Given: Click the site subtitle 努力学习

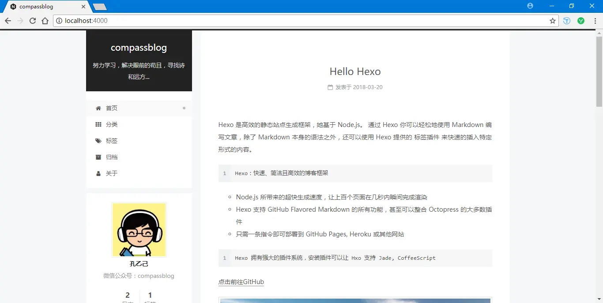Looking at the screenshot, I should (139, 71).
